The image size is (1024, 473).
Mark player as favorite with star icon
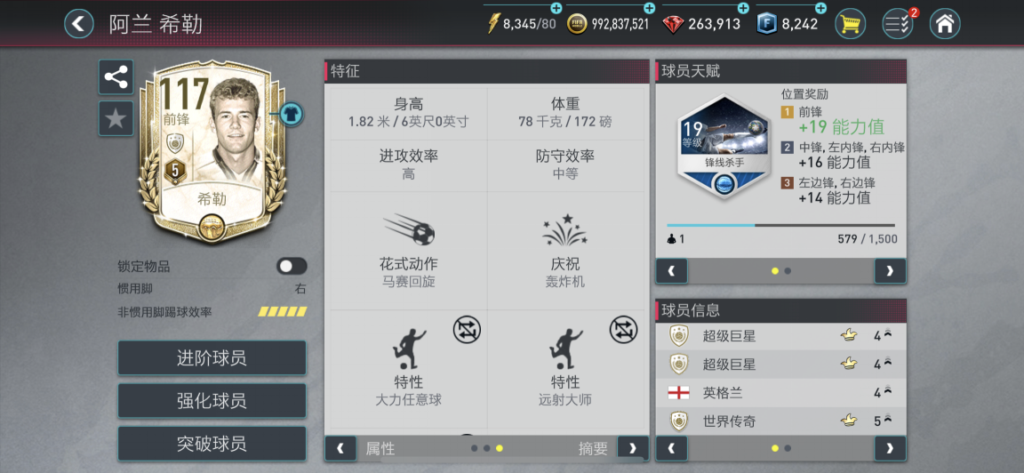click(x=116, y=118)
